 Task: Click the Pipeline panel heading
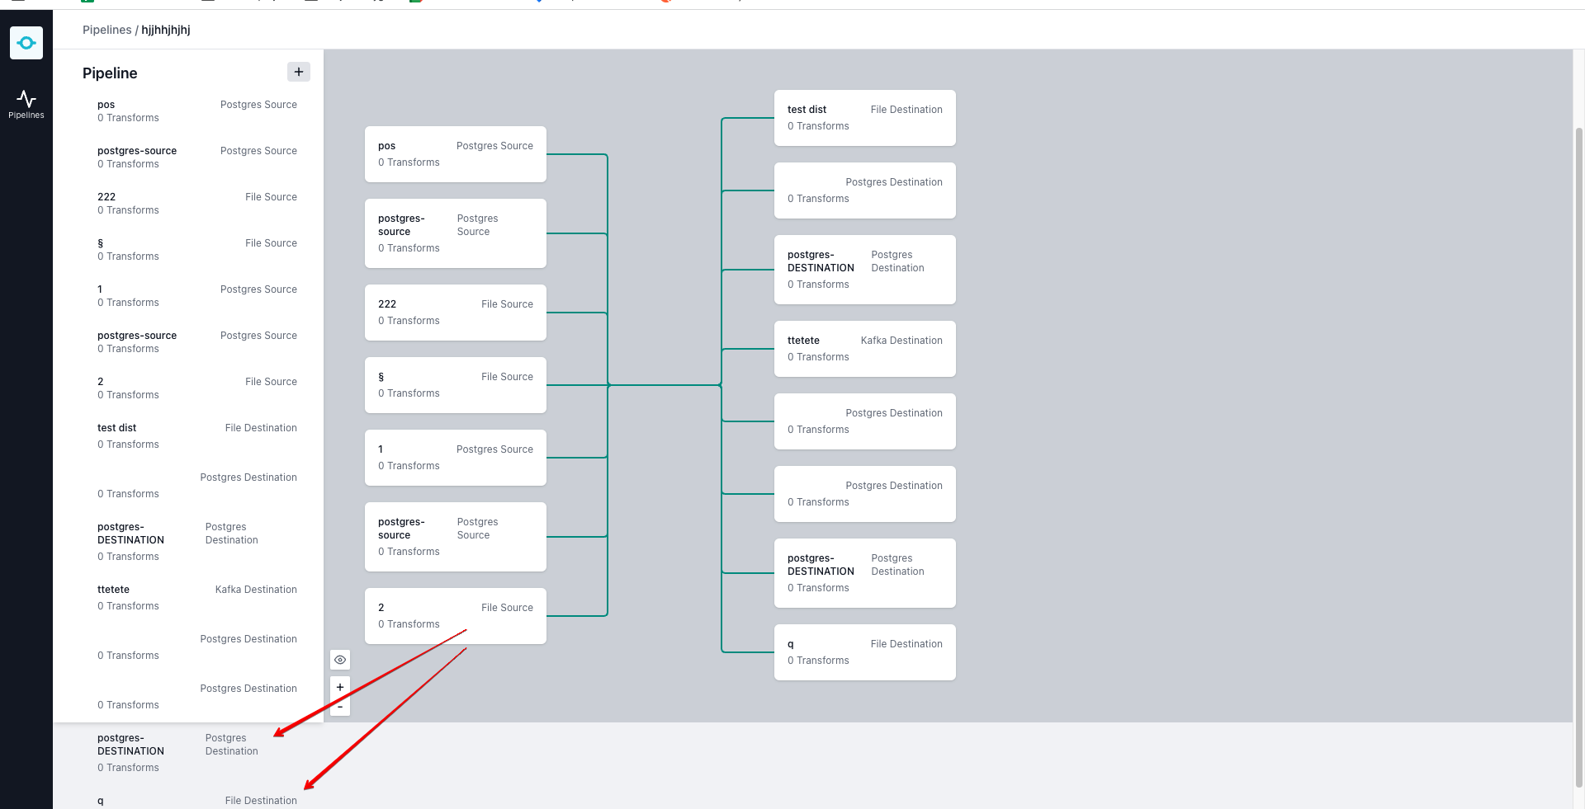(x=109, y=73)
